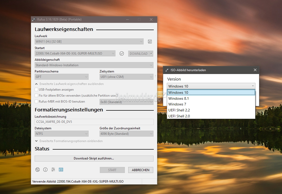
Task: Click the checksum checkmark icon next to Startart
Action: pos(122,53)
